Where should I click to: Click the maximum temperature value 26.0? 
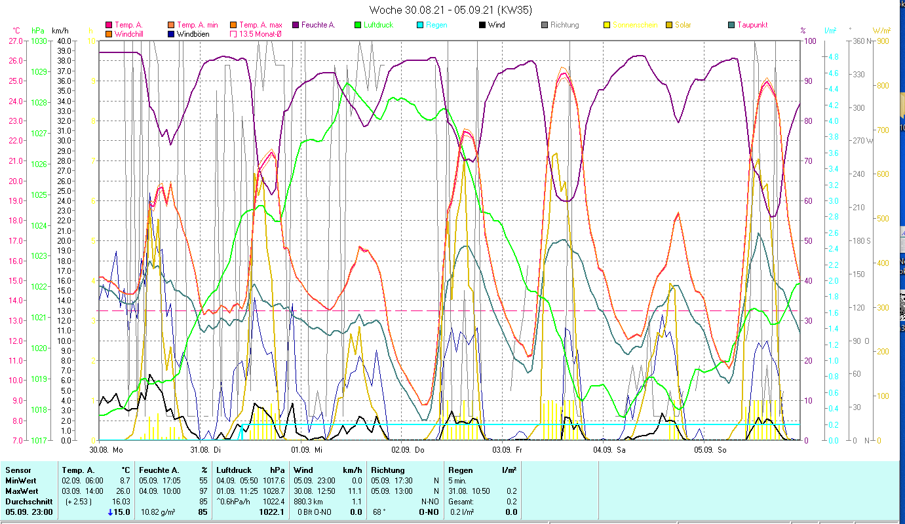pos(123,491)
